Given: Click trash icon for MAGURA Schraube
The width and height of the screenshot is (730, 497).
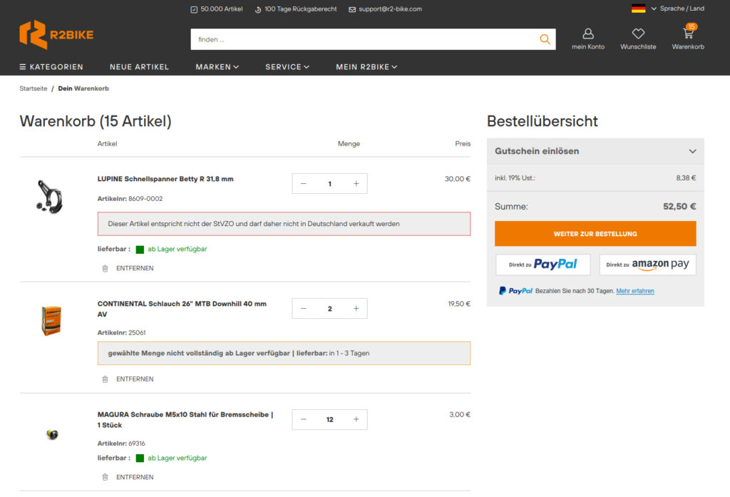Looking at the screenshot, I should (106, 477).
